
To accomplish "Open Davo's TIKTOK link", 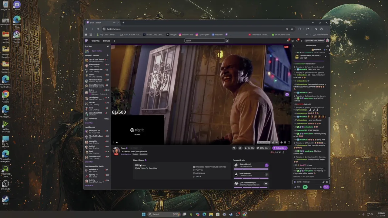I will (197, 176).
